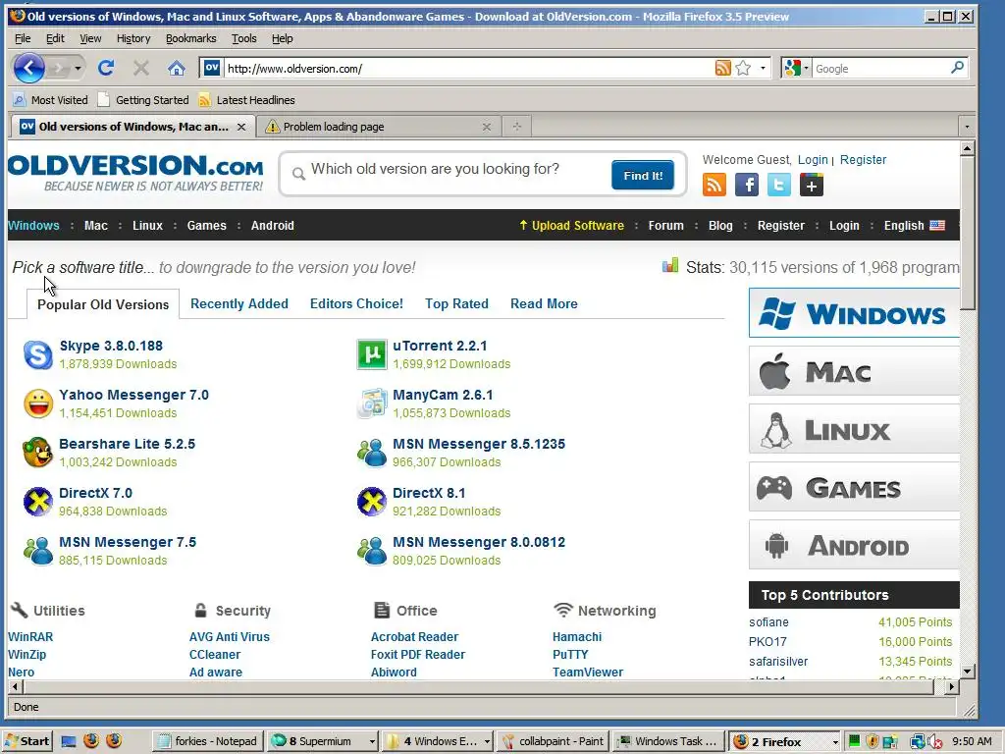1005x754 pixels.
Task: Open the Android platform banner
Action: (854, 545)
